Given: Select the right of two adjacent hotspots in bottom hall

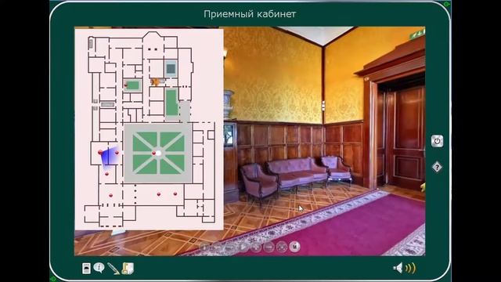Looking at the screenshot, I should 175,193.
